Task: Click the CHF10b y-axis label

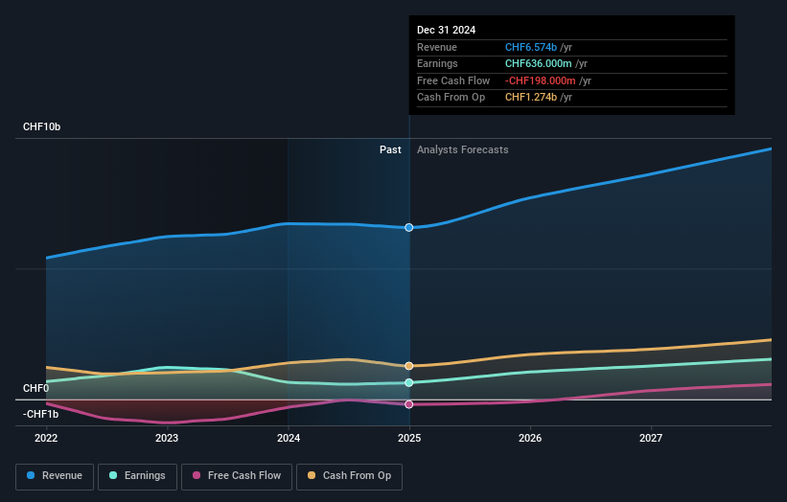Action: [41, 126]
